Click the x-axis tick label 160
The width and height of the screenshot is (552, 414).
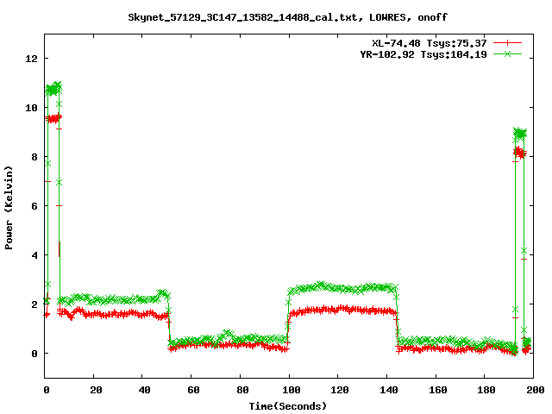pyautogui.click(x=437, y=390)
